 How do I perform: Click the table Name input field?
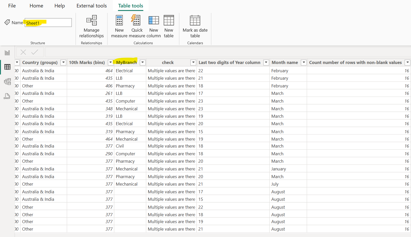point(48,23)
